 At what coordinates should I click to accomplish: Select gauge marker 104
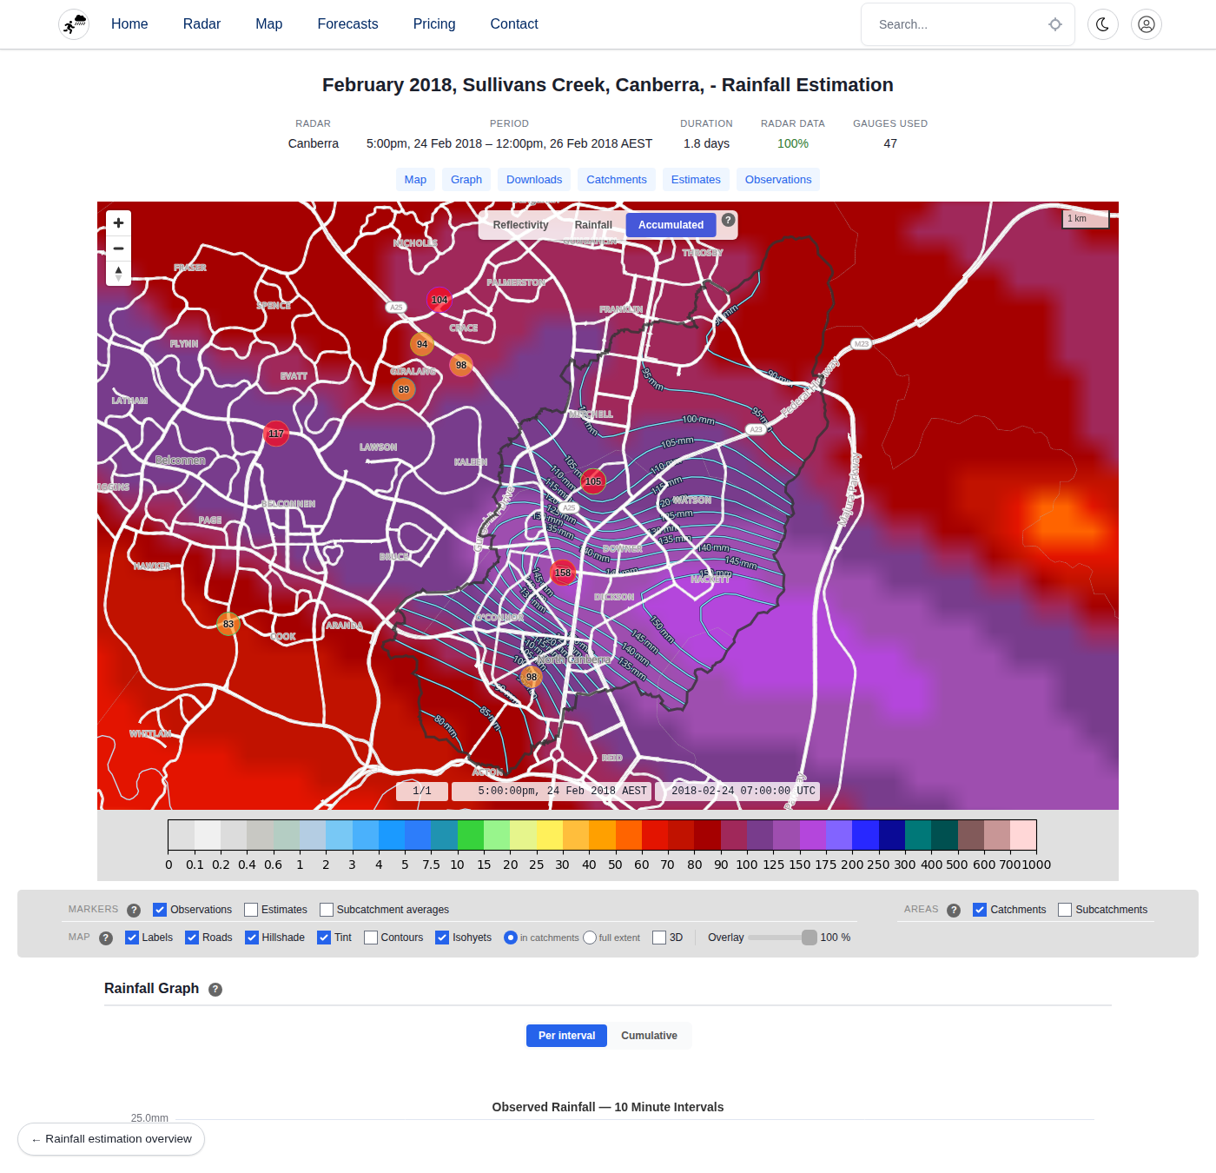point(439,300)
